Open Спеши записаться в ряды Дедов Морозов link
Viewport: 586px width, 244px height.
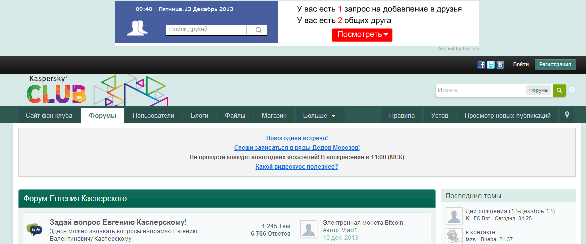(x=297, y=148)
